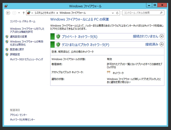Click the window title bar firewall icon
The height and width of the screenshot is (130, 171).
[x=6, y=6]
